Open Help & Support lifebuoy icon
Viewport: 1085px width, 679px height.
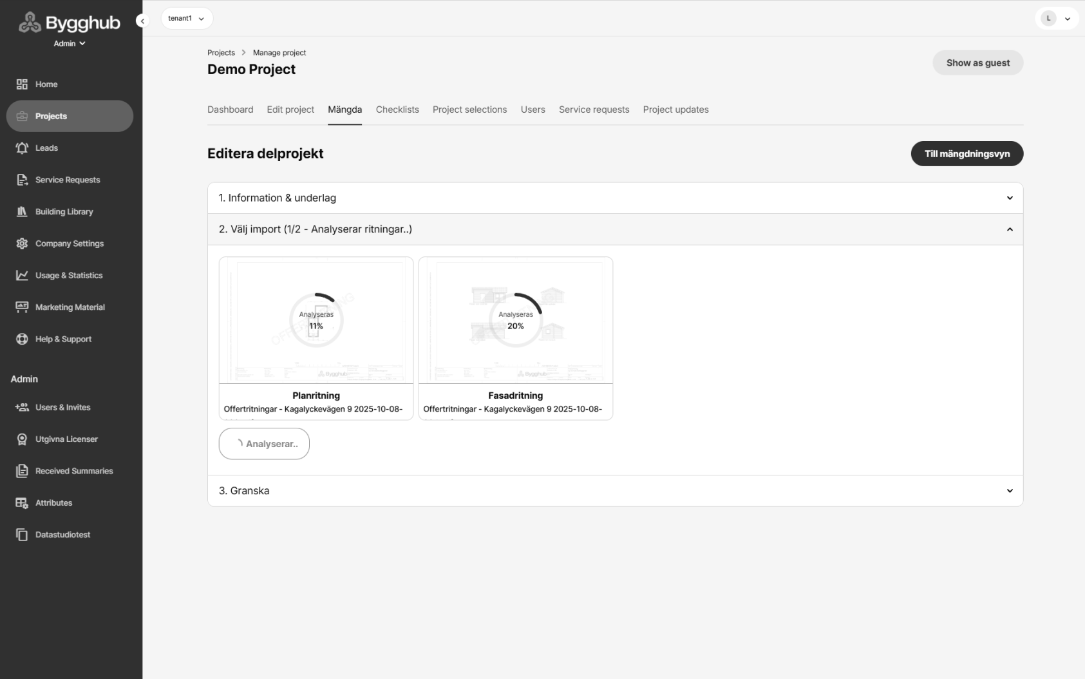click(x=22, y=339)
